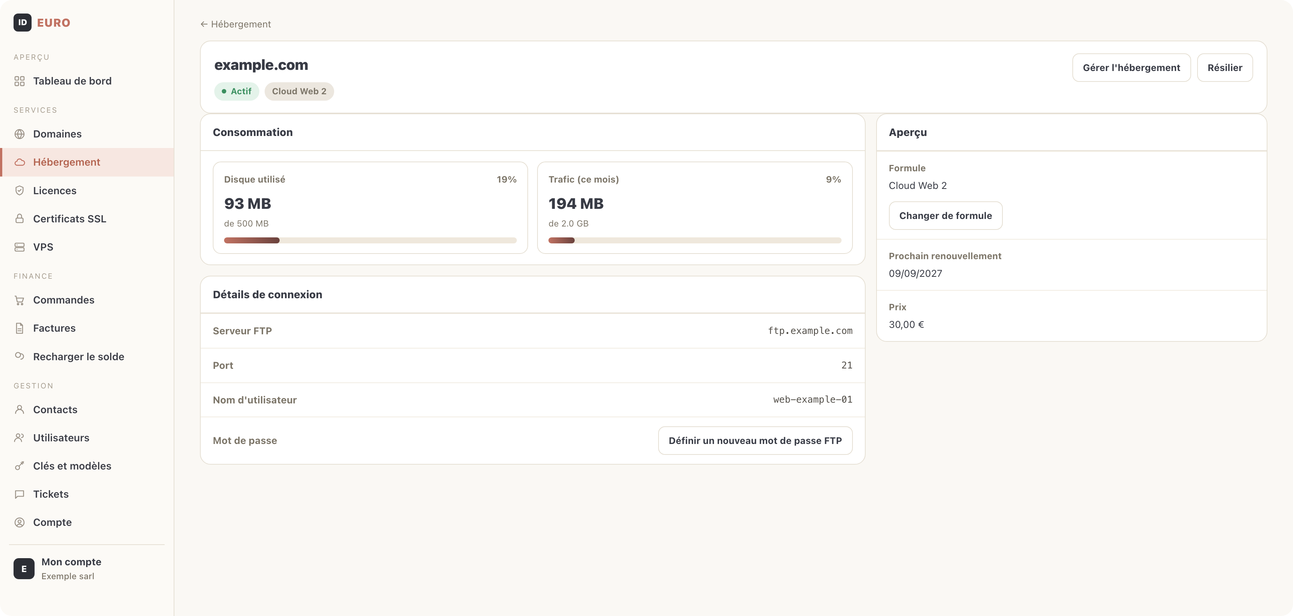Click the renewal date 09/09/2027

[915, 273]
